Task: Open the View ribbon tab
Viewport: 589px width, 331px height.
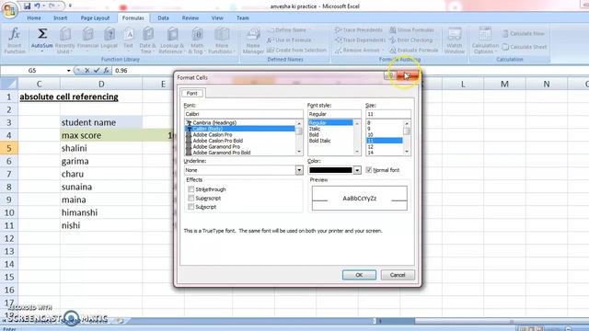Action: (x=217, y=17)
